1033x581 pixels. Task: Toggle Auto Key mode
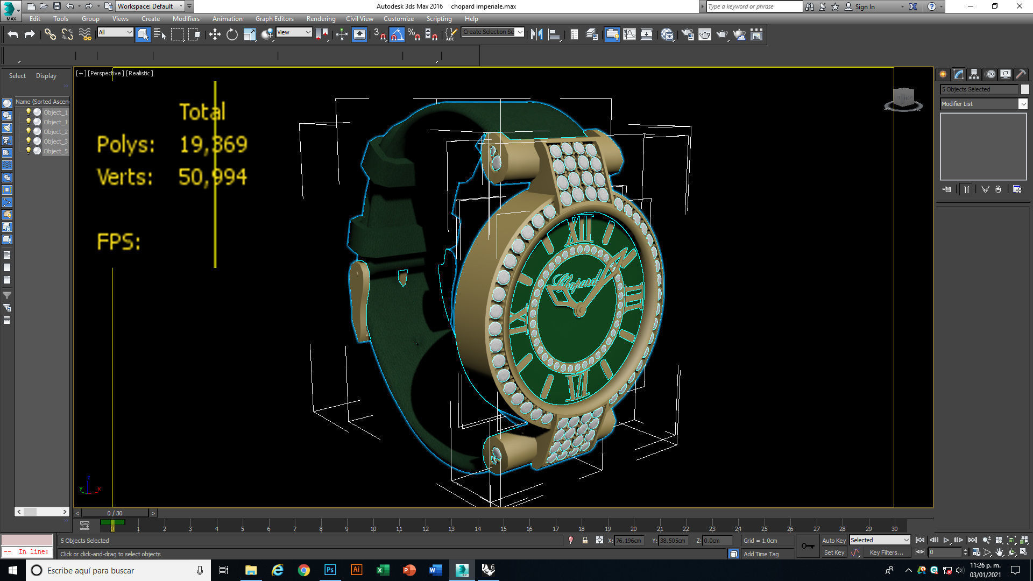point(833,541)
